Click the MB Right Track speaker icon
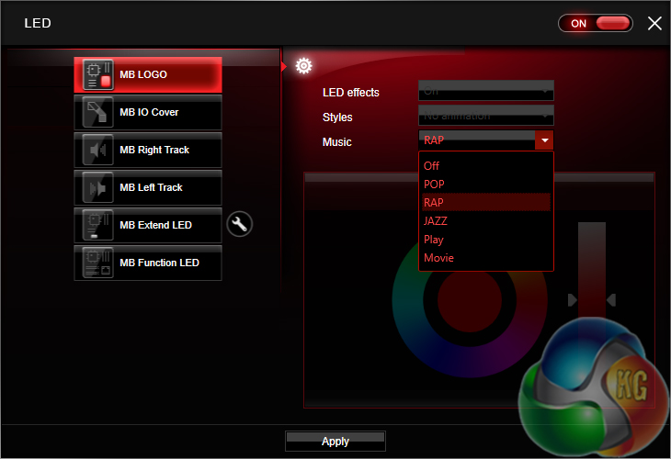Viewport: 671px width, 459px height. (x=98, y=150)
